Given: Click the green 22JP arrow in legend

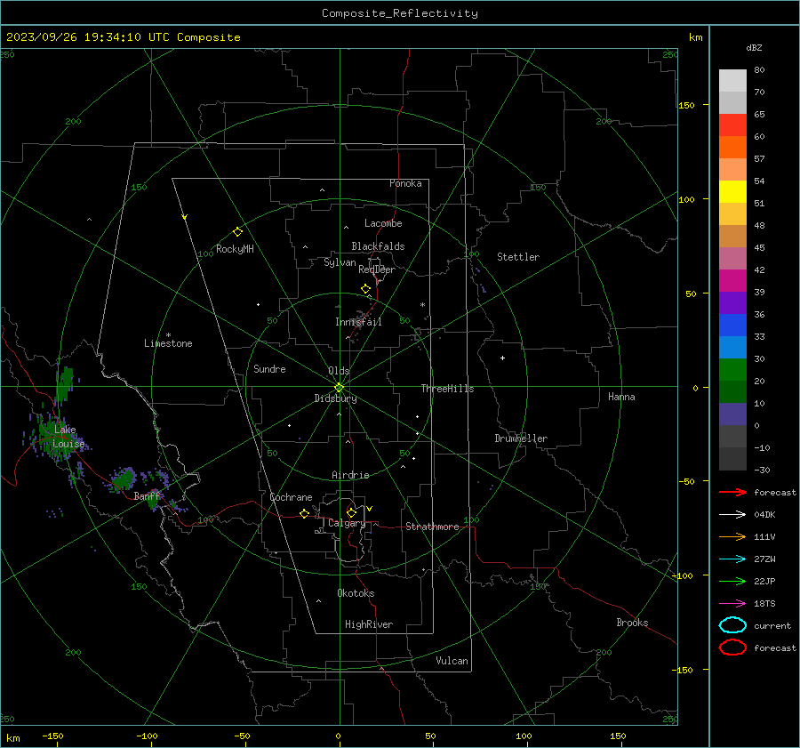Looking at the screenshot, I should click(x=732, y=581).
